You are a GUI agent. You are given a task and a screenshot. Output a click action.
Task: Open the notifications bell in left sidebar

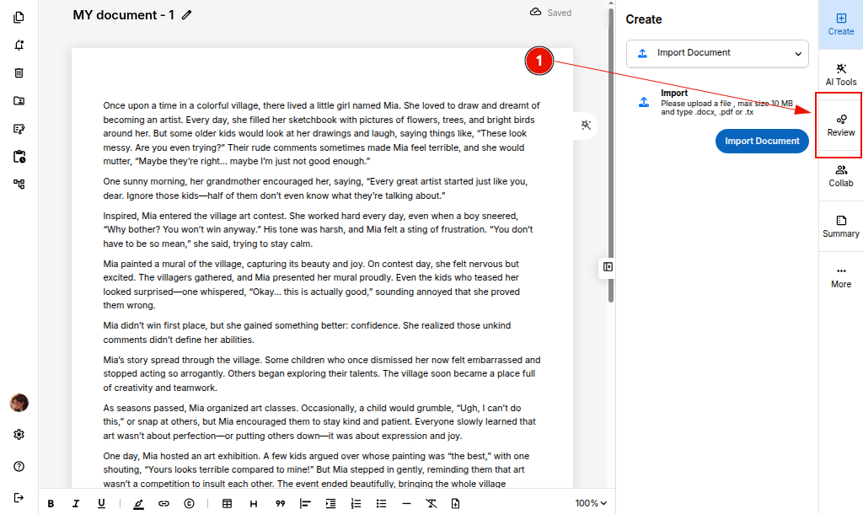19,46
